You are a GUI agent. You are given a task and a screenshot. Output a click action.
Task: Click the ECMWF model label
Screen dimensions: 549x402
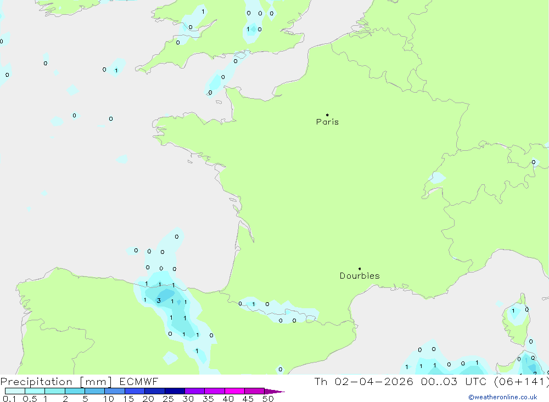[139, 382]
